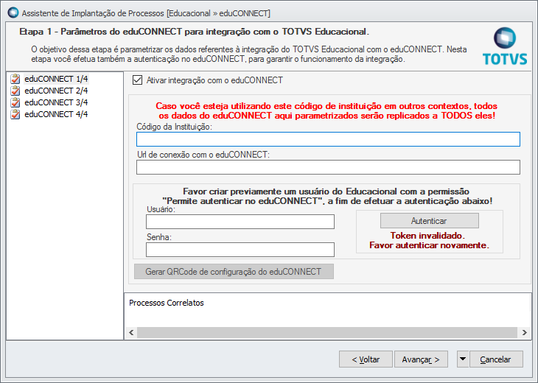Click the Url de conexão input field

click(x=328, y=167)
